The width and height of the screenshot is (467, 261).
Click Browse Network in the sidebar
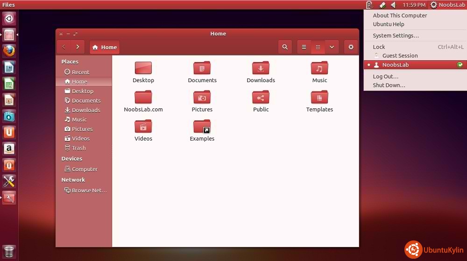89,190
